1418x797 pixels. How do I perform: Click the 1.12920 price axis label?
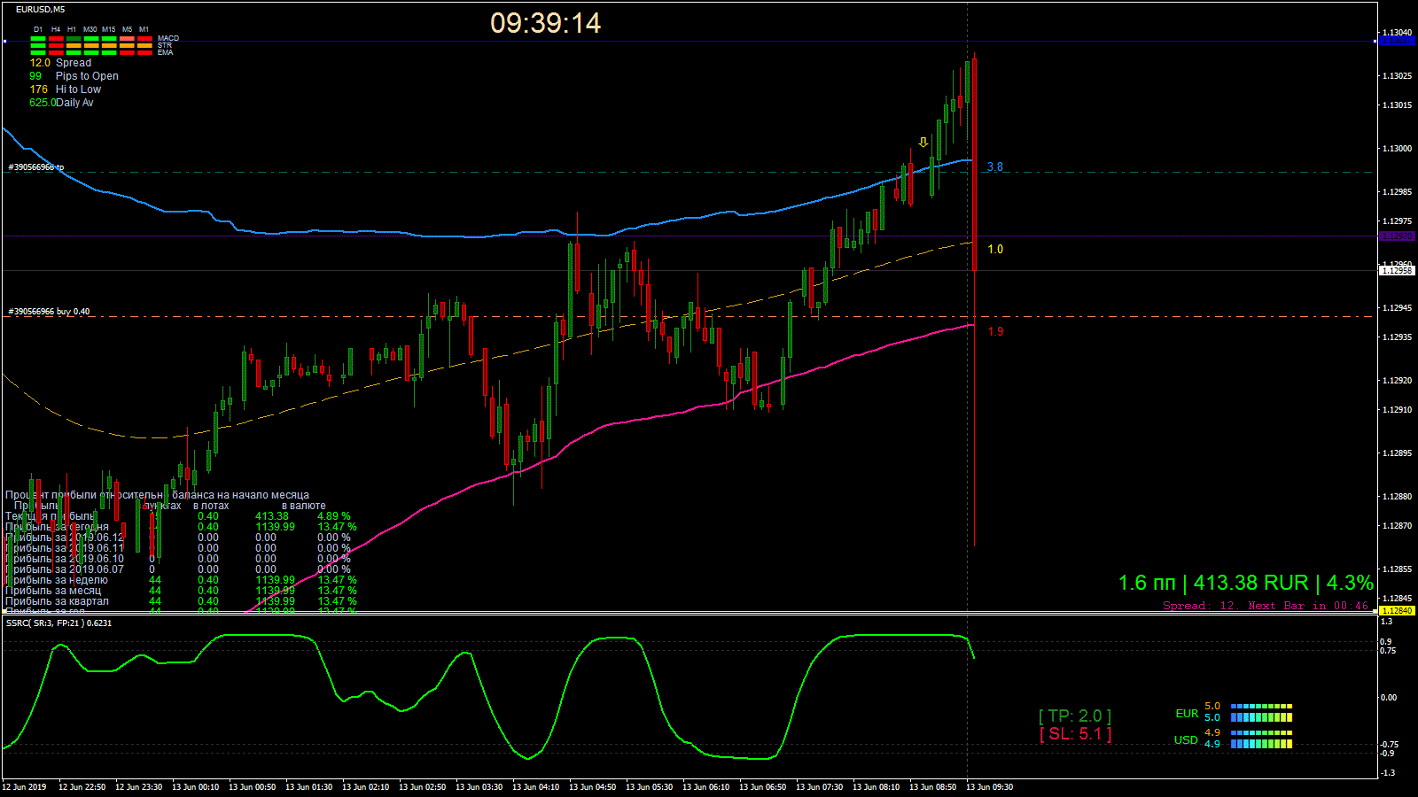click(1398, 381)
